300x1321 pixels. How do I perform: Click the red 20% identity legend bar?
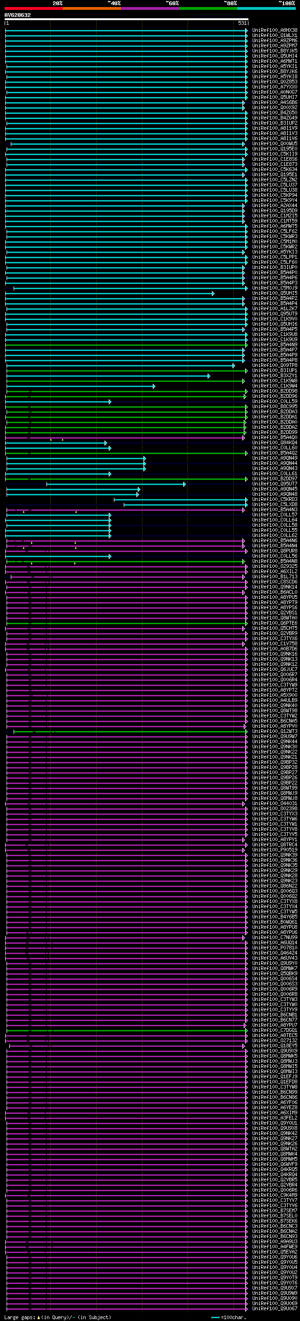(x=34, y=8)
